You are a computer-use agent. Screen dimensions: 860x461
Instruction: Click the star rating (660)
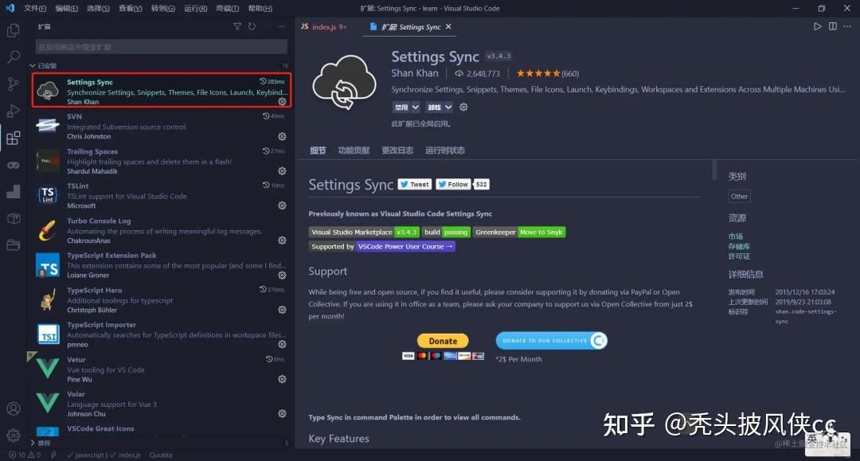point(547,73)
